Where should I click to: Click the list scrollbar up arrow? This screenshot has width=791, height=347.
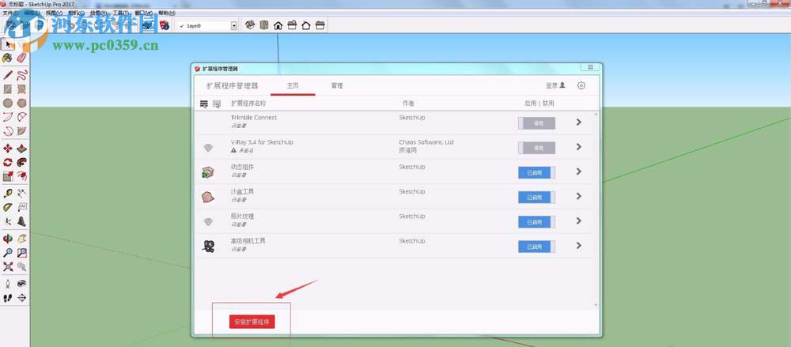coord(596,114)
